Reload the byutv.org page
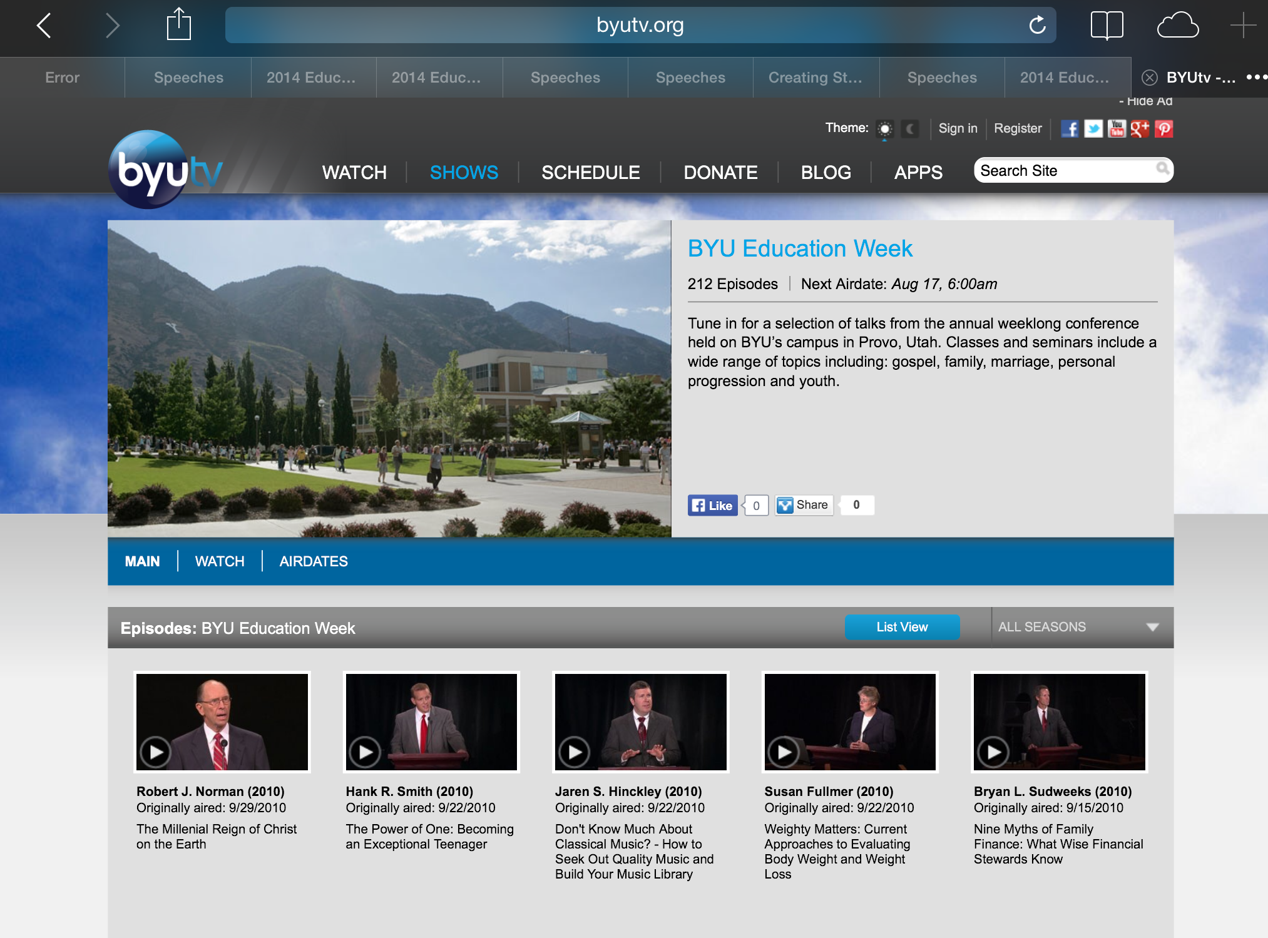1268x938 pixels. tap(1037, 25)
